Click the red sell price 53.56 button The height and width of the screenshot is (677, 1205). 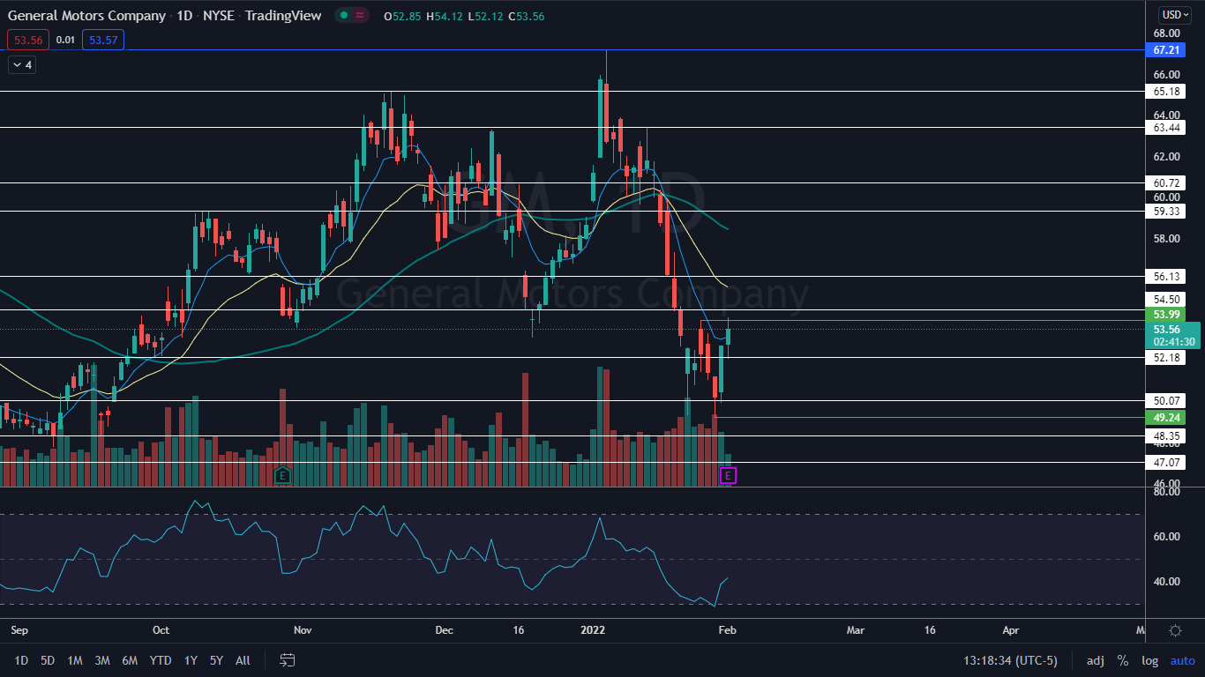tap(26, 40)
